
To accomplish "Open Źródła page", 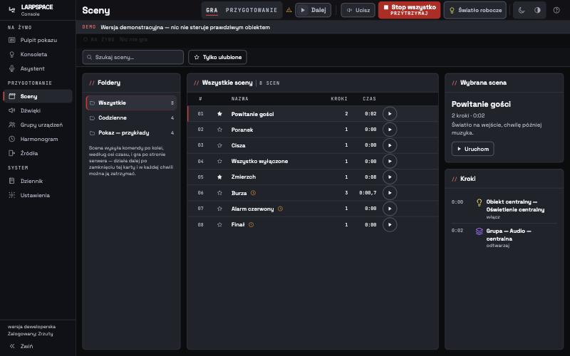I will click(38, 153).
